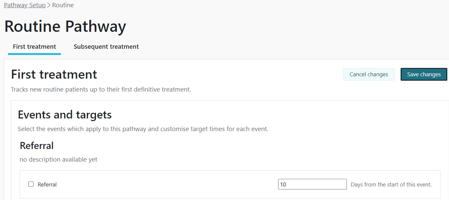Click the blue underline beneath First treatment tab
Image resolution: width=449 pixels, height=200 pixels.
pos(34,54)
